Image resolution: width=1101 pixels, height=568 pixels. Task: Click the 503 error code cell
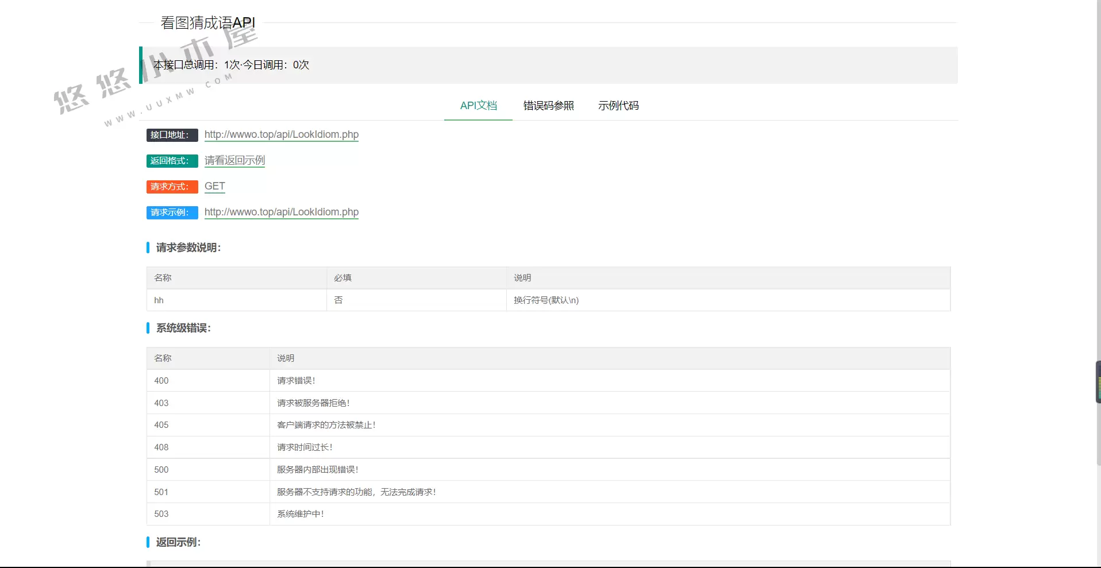tap(208, 514)
